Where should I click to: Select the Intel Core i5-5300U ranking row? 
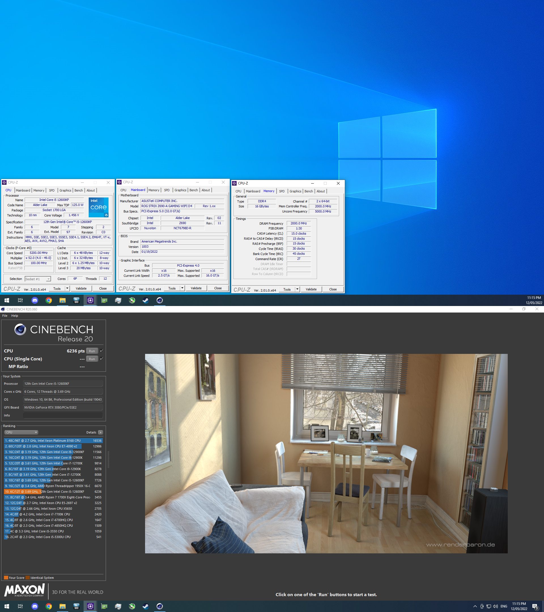tap(53, 537)
